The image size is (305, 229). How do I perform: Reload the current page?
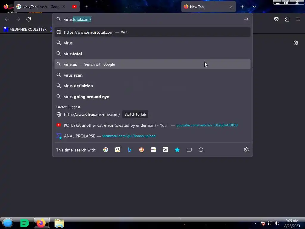tap(29, 19)
